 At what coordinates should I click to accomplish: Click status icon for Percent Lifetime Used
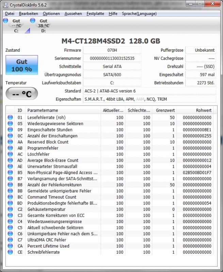tap(10, 246)
